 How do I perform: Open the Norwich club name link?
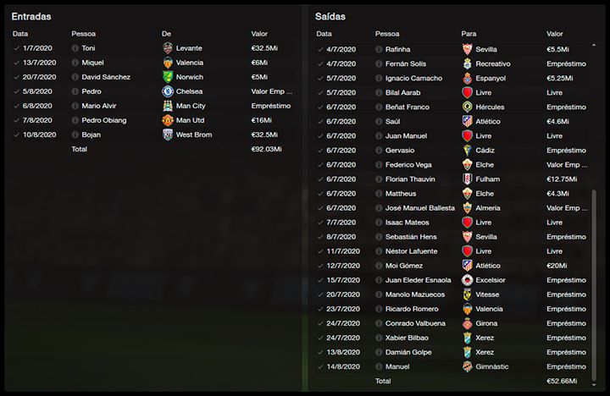coord(190,77)
